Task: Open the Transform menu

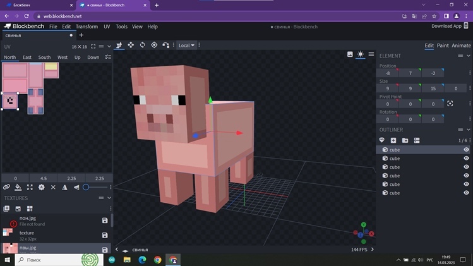Action: coord(87,27)
